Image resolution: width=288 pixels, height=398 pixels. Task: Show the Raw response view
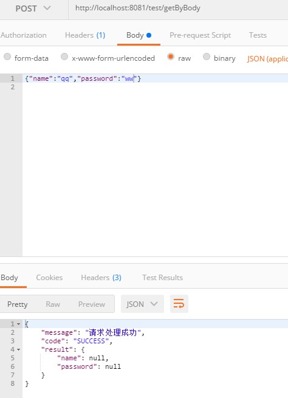pyautogui.click(x=53, y=304)
